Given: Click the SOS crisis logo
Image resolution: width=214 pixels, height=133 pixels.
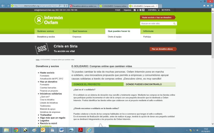Looking at the screenshot, I should (42, 49).
